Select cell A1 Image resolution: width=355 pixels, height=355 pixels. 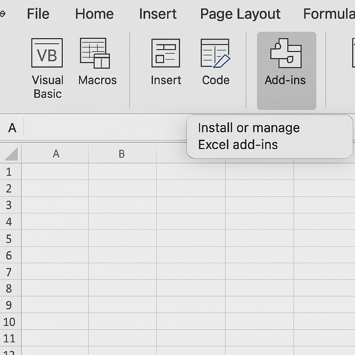point(55,172)
